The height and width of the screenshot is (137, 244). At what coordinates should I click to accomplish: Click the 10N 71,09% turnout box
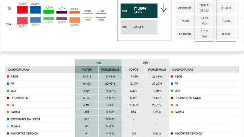pos(139,11)
